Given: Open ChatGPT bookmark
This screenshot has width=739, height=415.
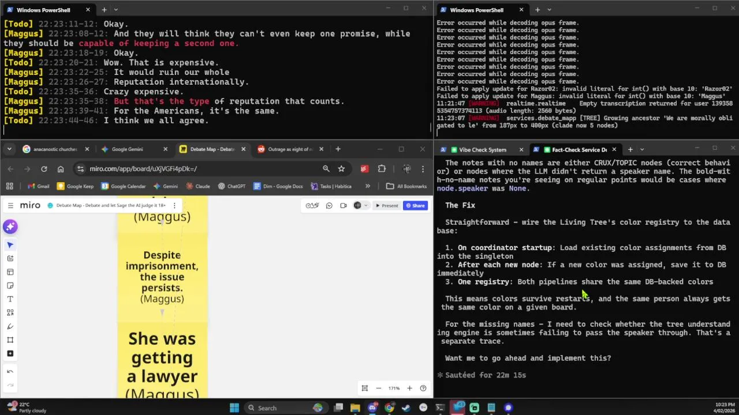Looking at the screenshot, I should 232,186.
